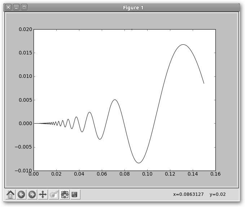The image size is (245, 207).
Task: Click the 0.000 y-axis tick label
Action: click(25, 123)
